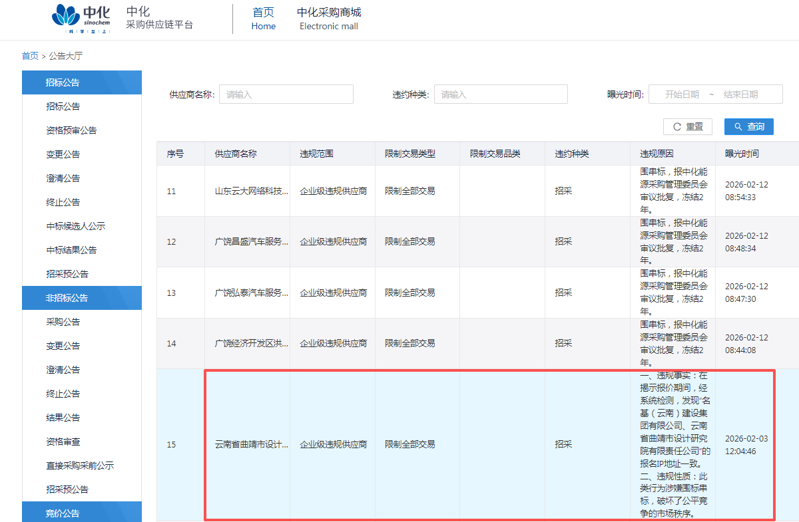Click the 首页 breadcrumb link
The image size is (799, 522).
pos(30,56)
